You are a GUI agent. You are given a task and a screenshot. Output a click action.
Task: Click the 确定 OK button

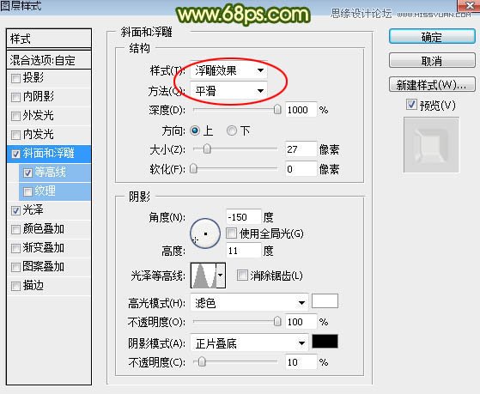(432, 37)
